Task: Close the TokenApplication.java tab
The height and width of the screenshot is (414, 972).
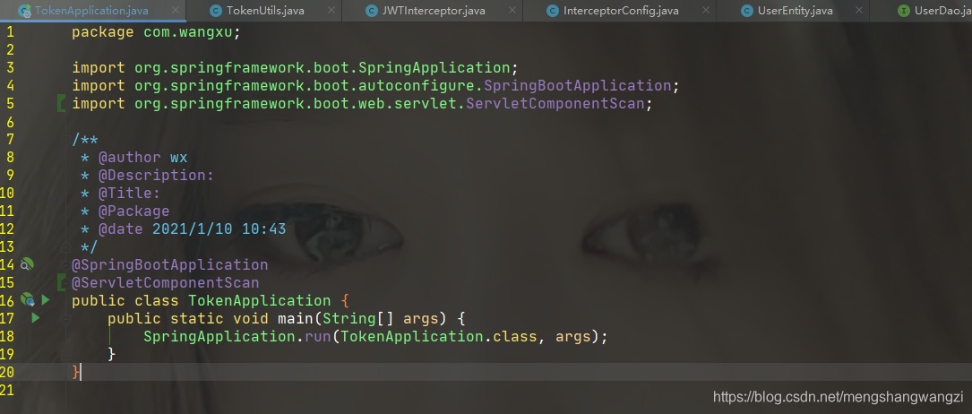Action: pyautogui.click(x=176, y=11)
